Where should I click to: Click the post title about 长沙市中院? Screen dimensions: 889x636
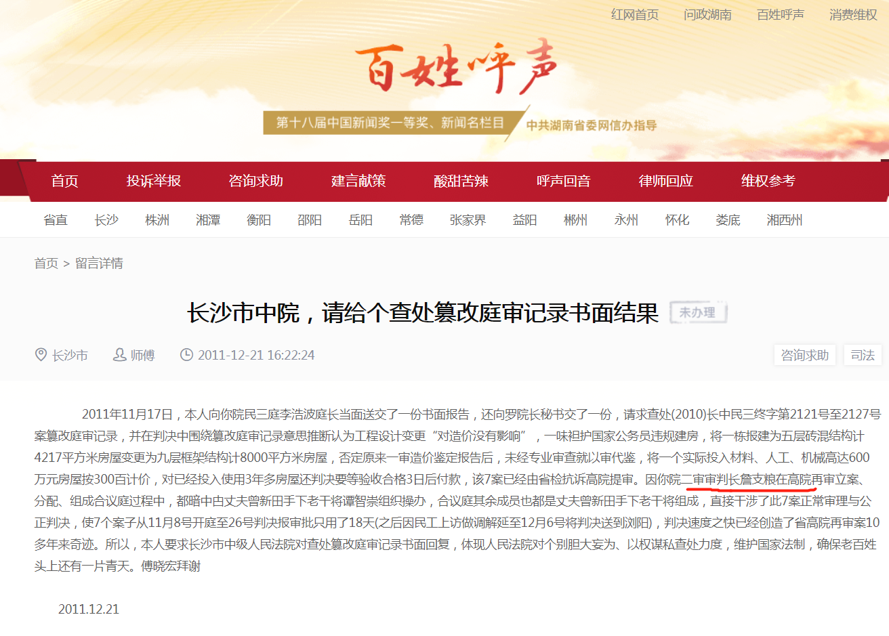click(x=423, y=313)
